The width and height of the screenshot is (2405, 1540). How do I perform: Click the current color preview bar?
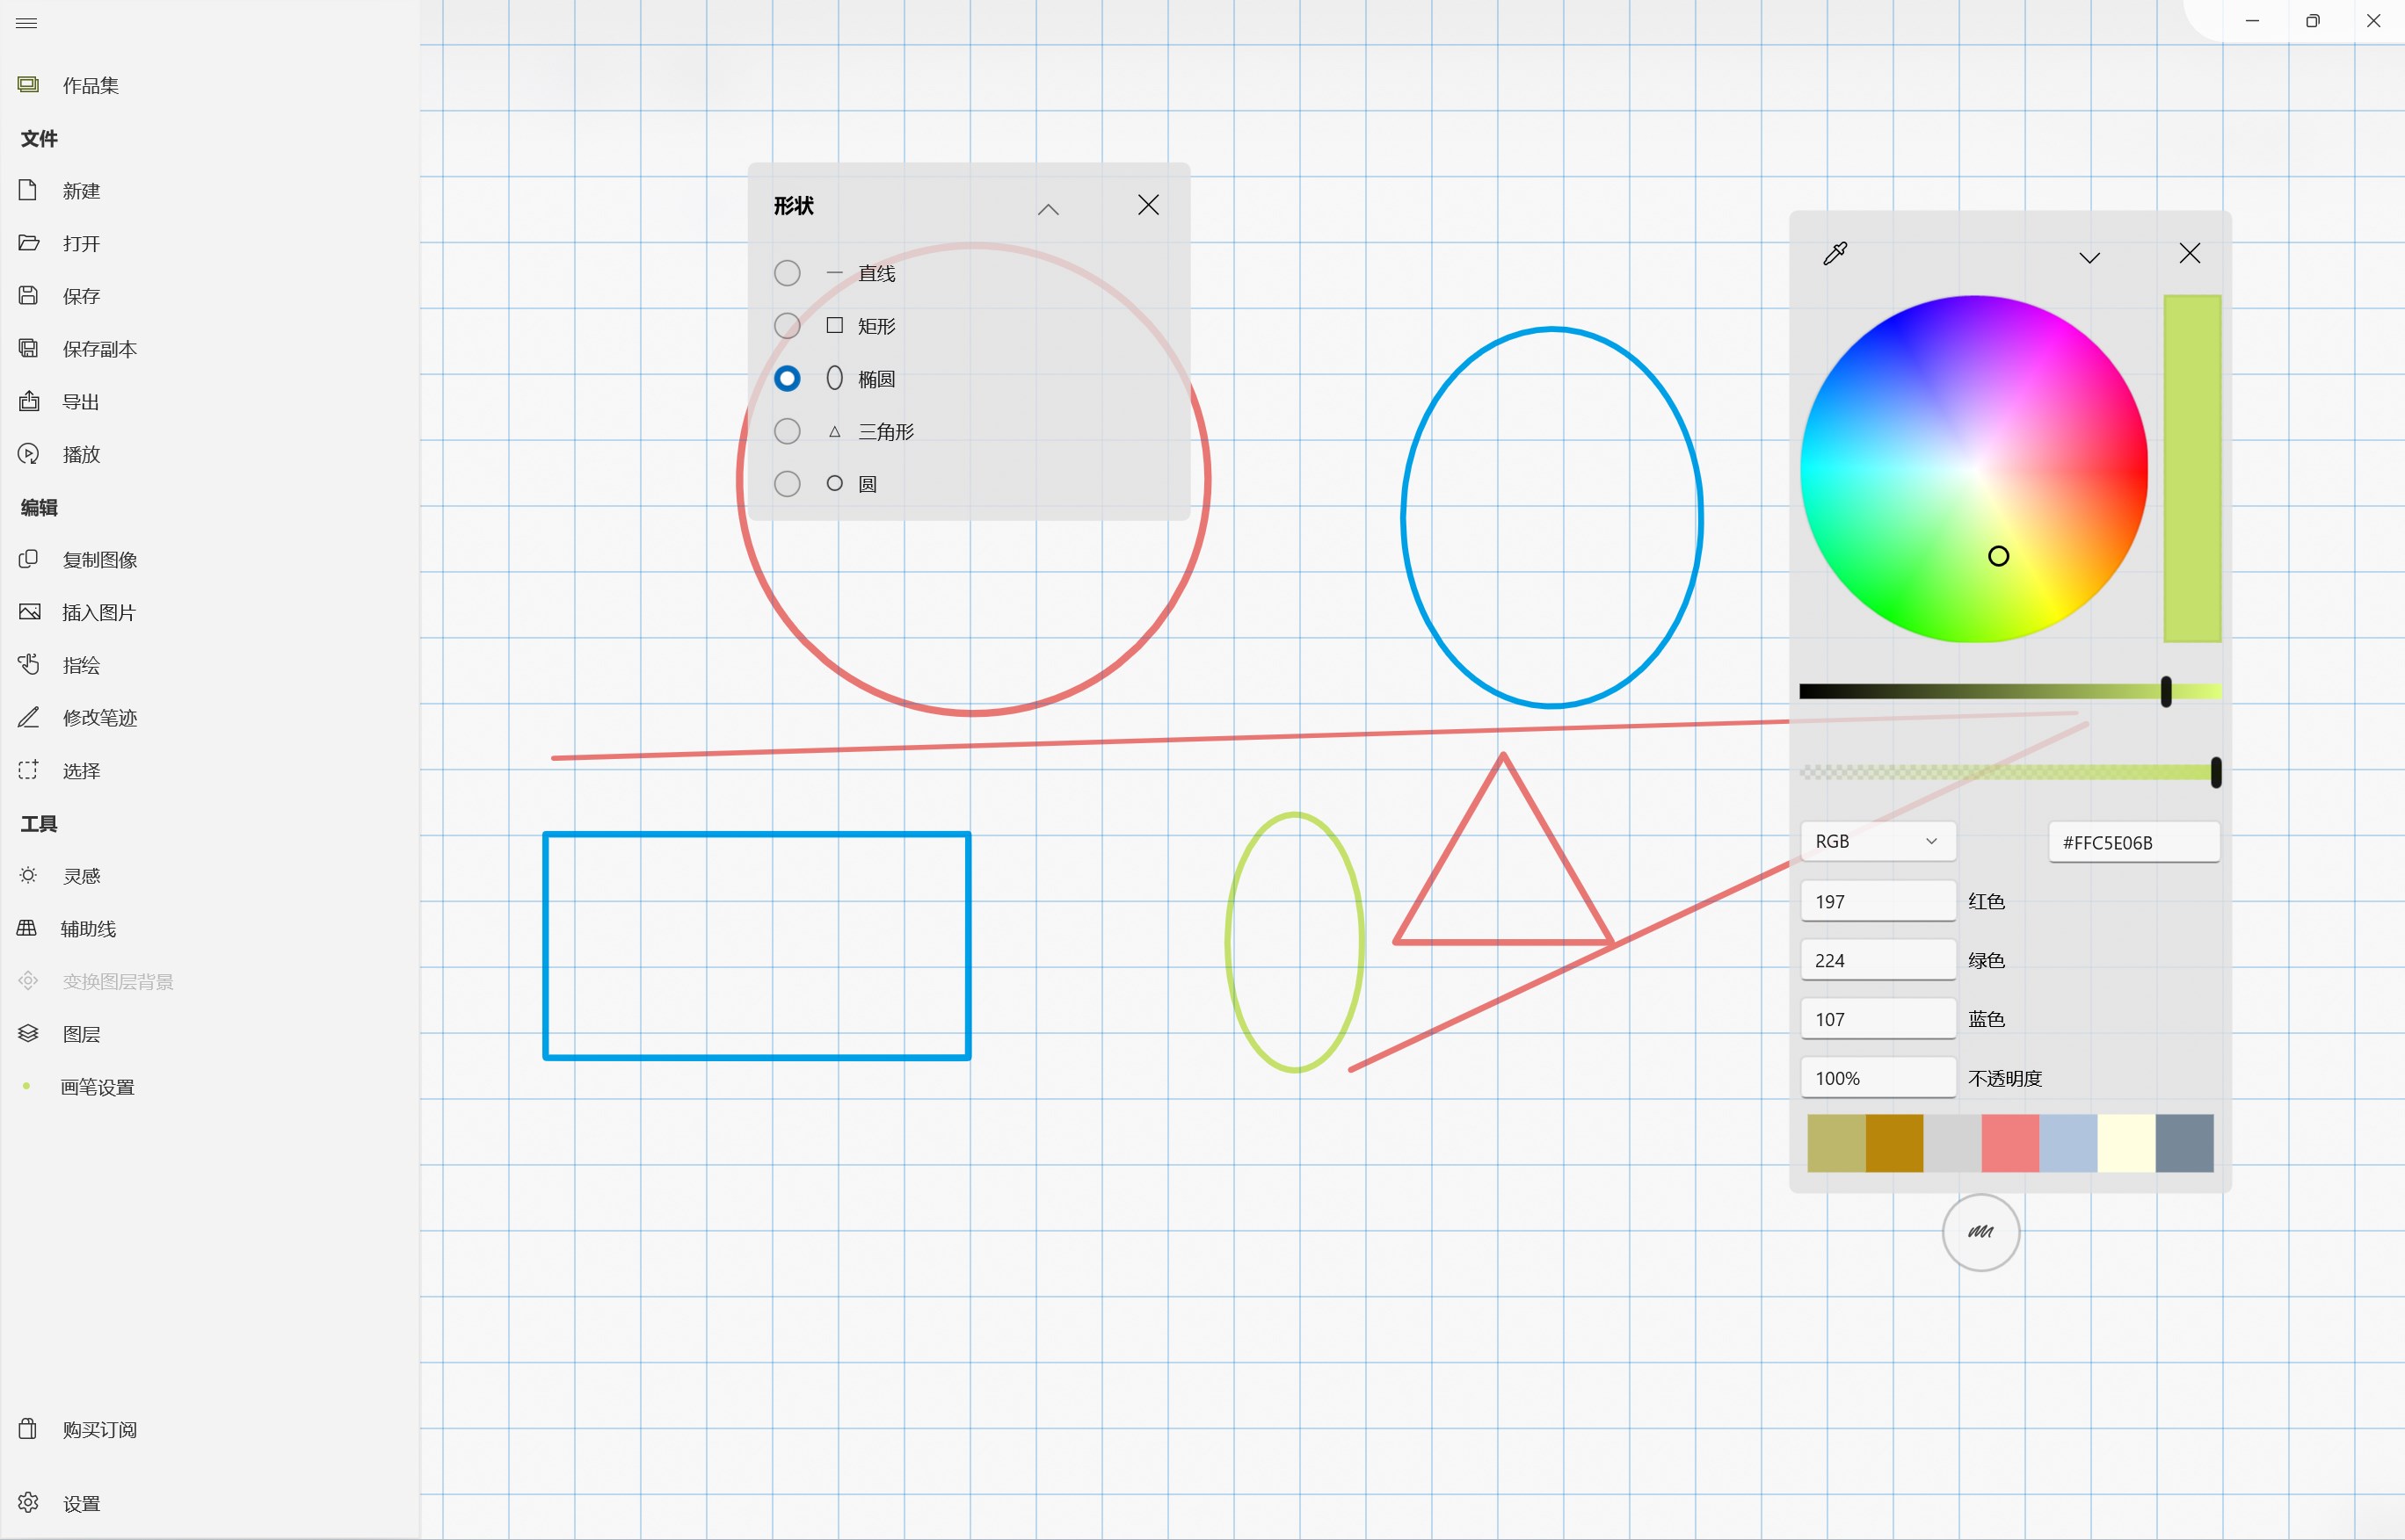point(2192,468)
